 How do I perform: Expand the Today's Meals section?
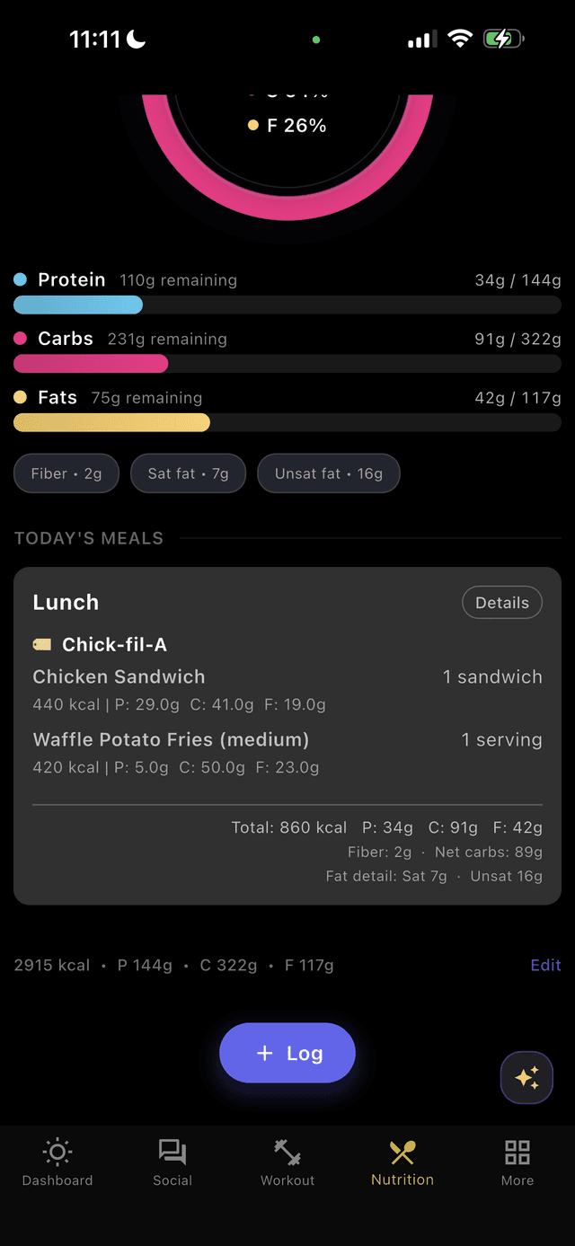[87, 537]
